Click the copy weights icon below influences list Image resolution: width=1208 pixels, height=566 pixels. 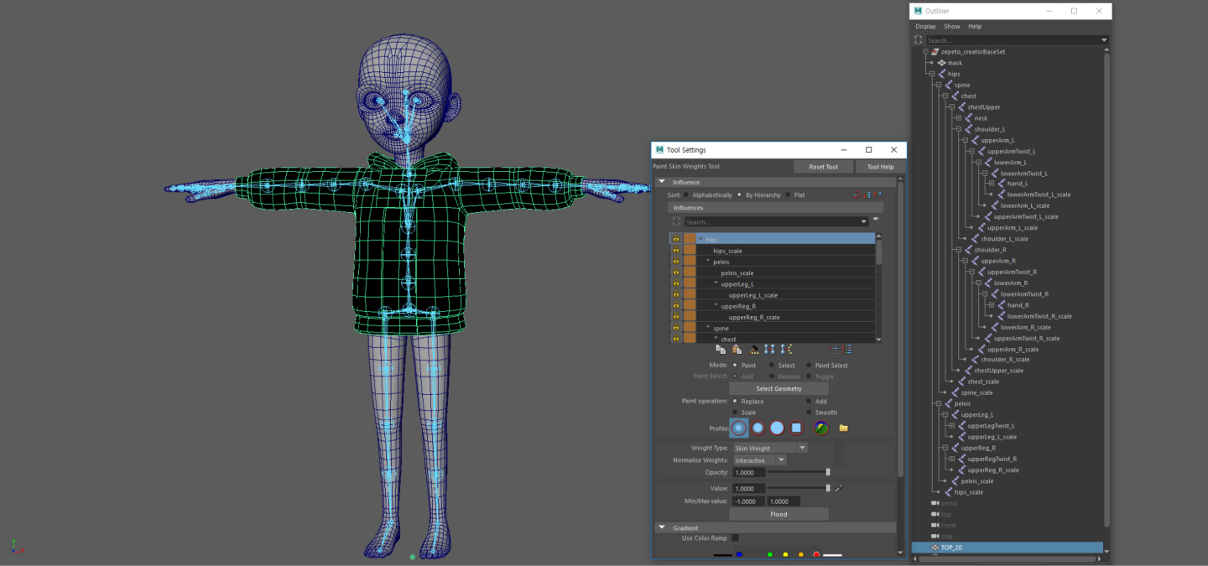point(721,350)
